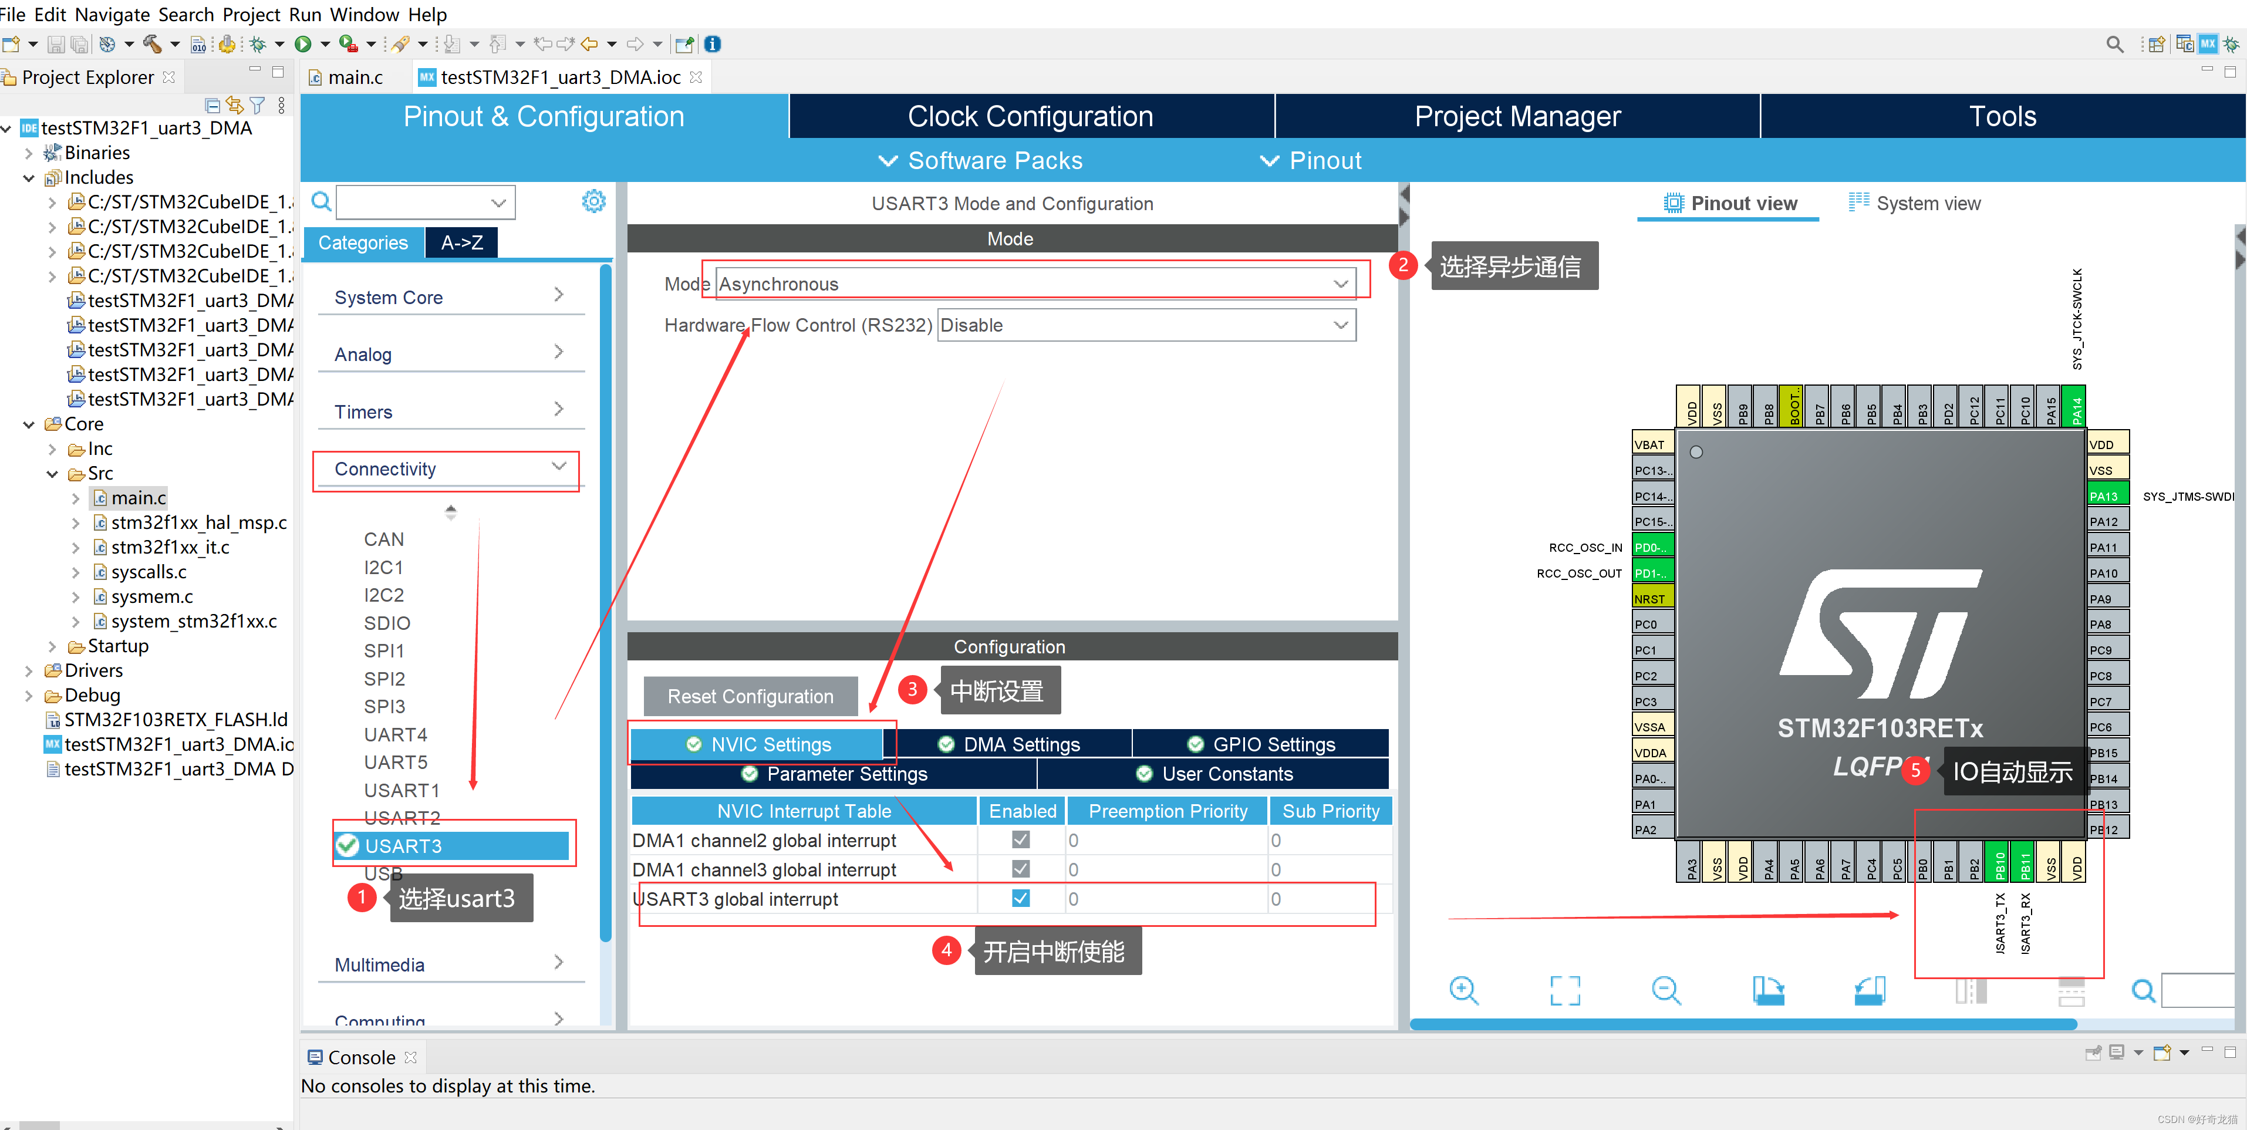The height and width of the screenshot is (1130, 2247).
Task: Click the fit-to-screen icon under pinout
Action: (x=1565, y=990)
